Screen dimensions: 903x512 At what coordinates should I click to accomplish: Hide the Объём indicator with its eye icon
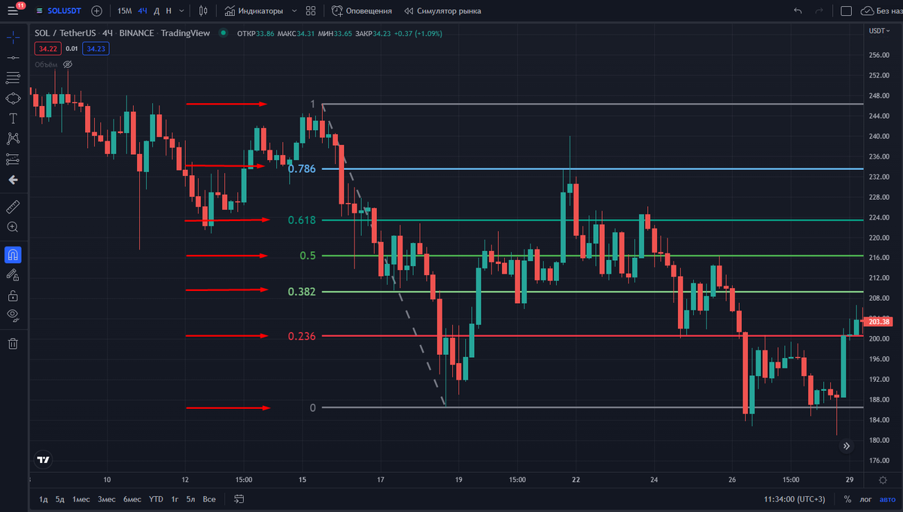coord(67,64)
